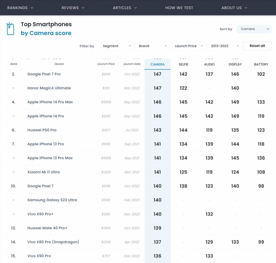Click the $1363 launch price
Viewport: 276px width, 263px height.
106,228
